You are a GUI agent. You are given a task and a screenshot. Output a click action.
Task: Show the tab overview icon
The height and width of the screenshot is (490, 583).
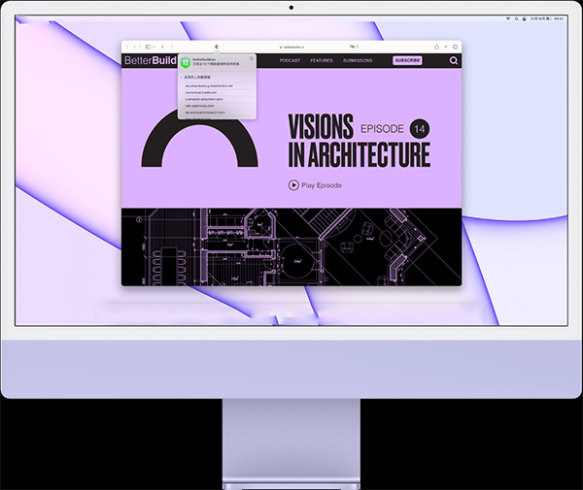coord(455,47)
